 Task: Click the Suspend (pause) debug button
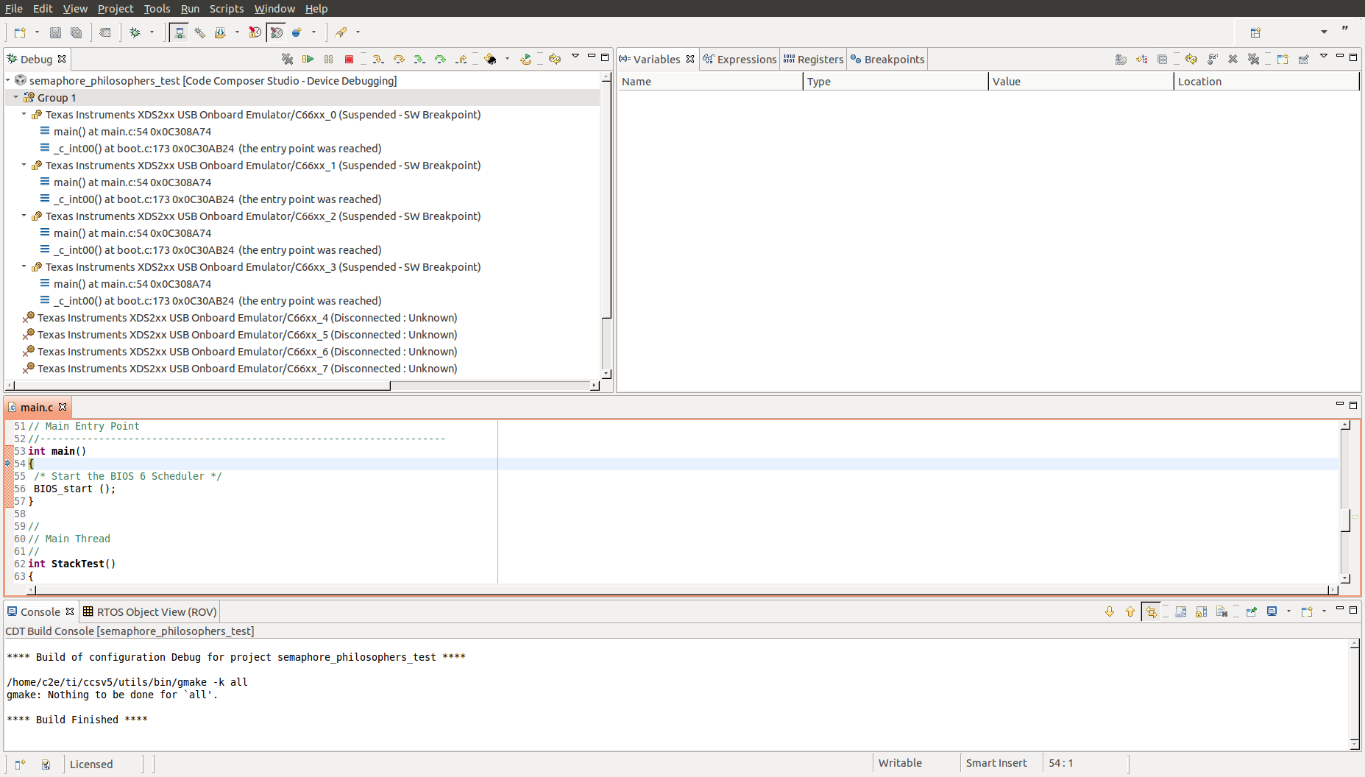[x=328, y=59]
